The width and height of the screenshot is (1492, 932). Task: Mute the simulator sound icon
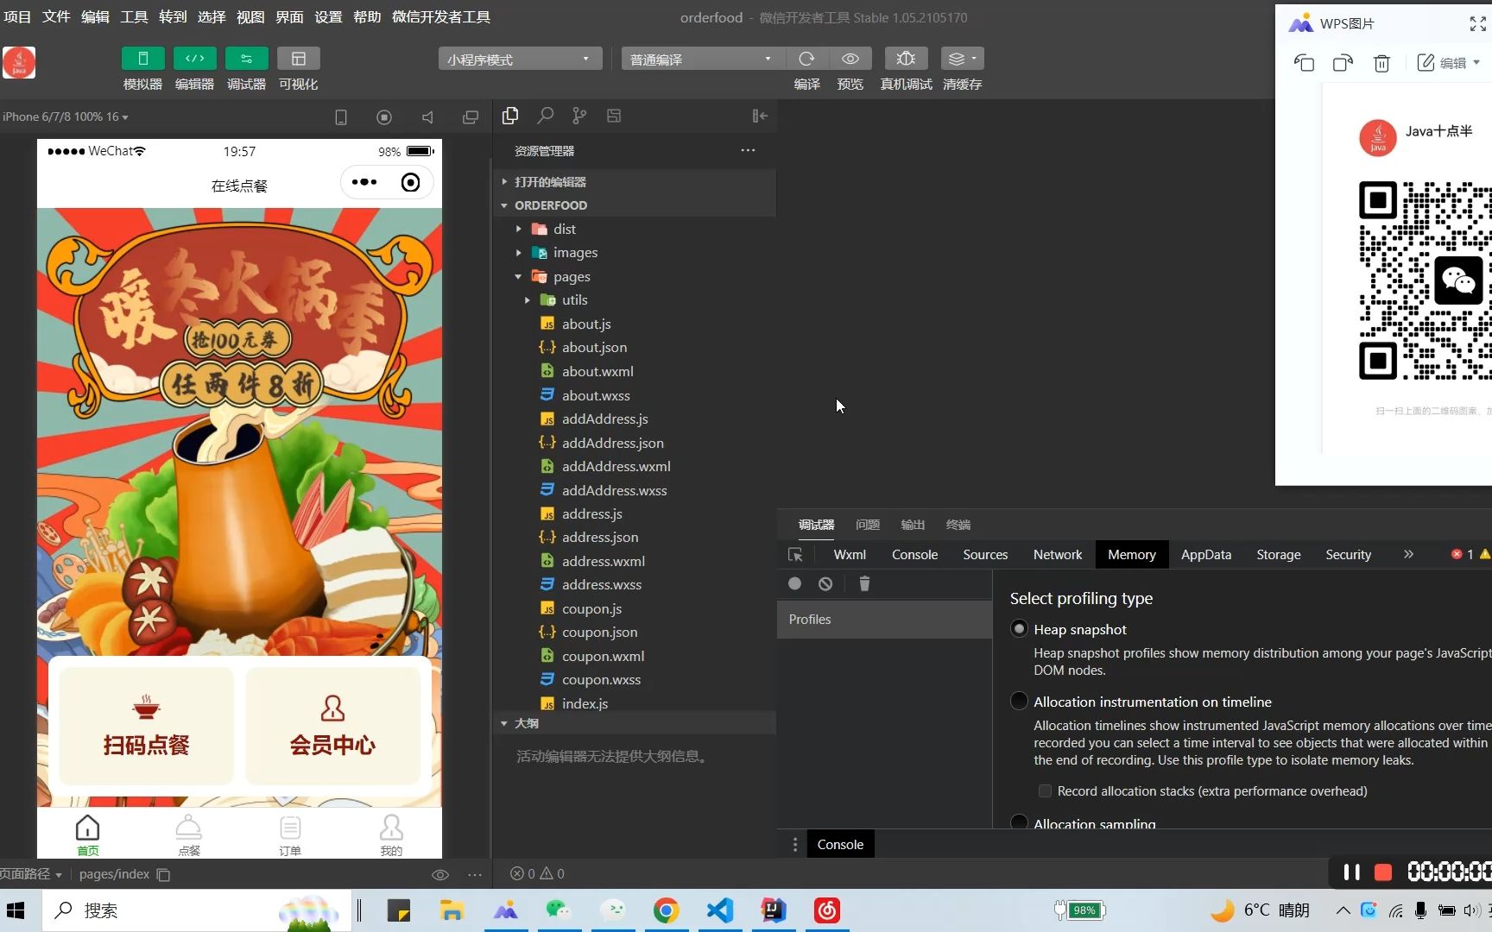coord(427,117)
